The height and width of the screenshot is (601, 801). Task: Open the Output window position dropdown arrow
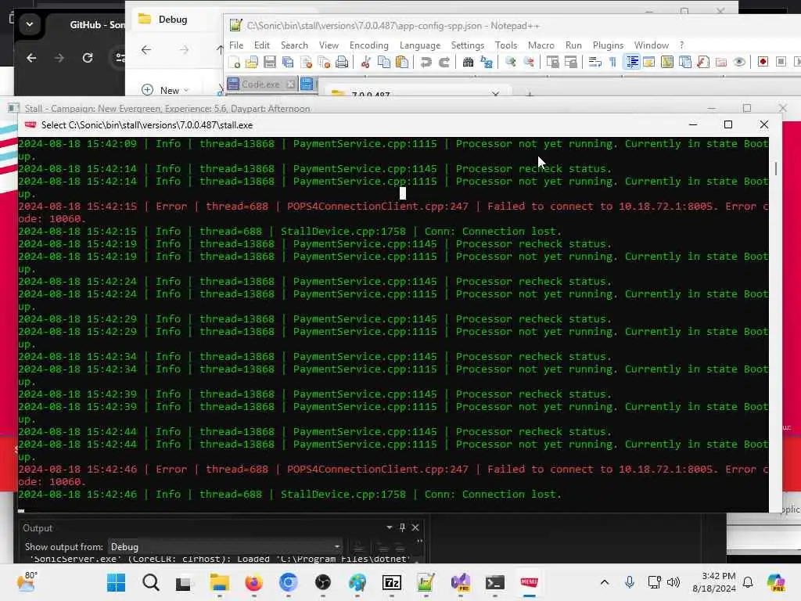click(390, 527)
